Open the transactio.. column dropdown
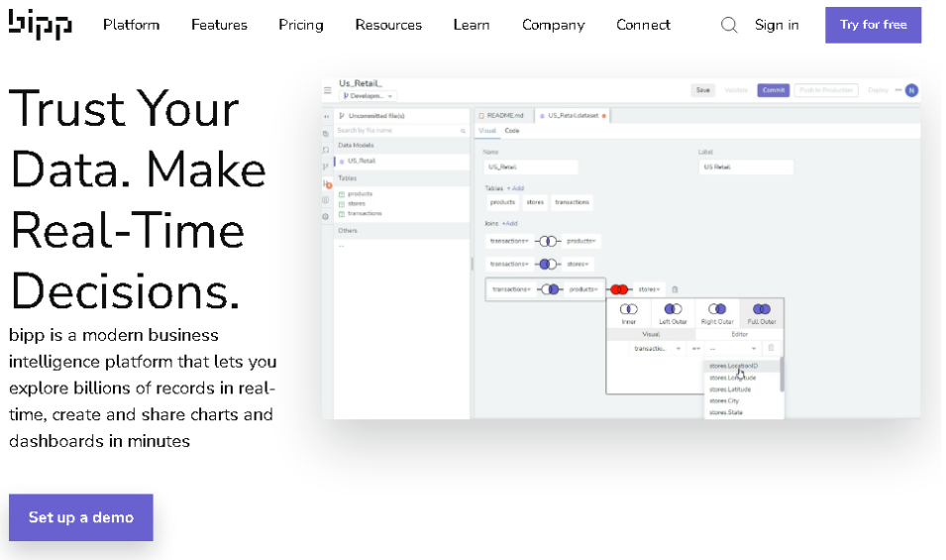The width and height of the screenshot is (946, 560). [x=657, y=349]
